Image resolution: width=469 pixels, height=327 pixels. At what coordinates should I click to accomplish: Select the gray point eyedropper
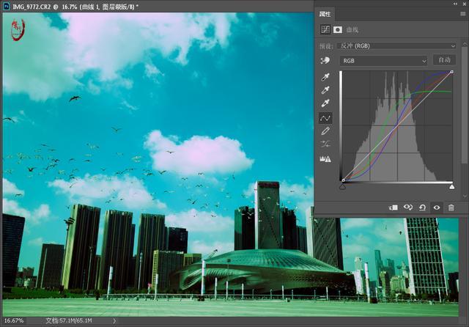click(x=326, y=90)
